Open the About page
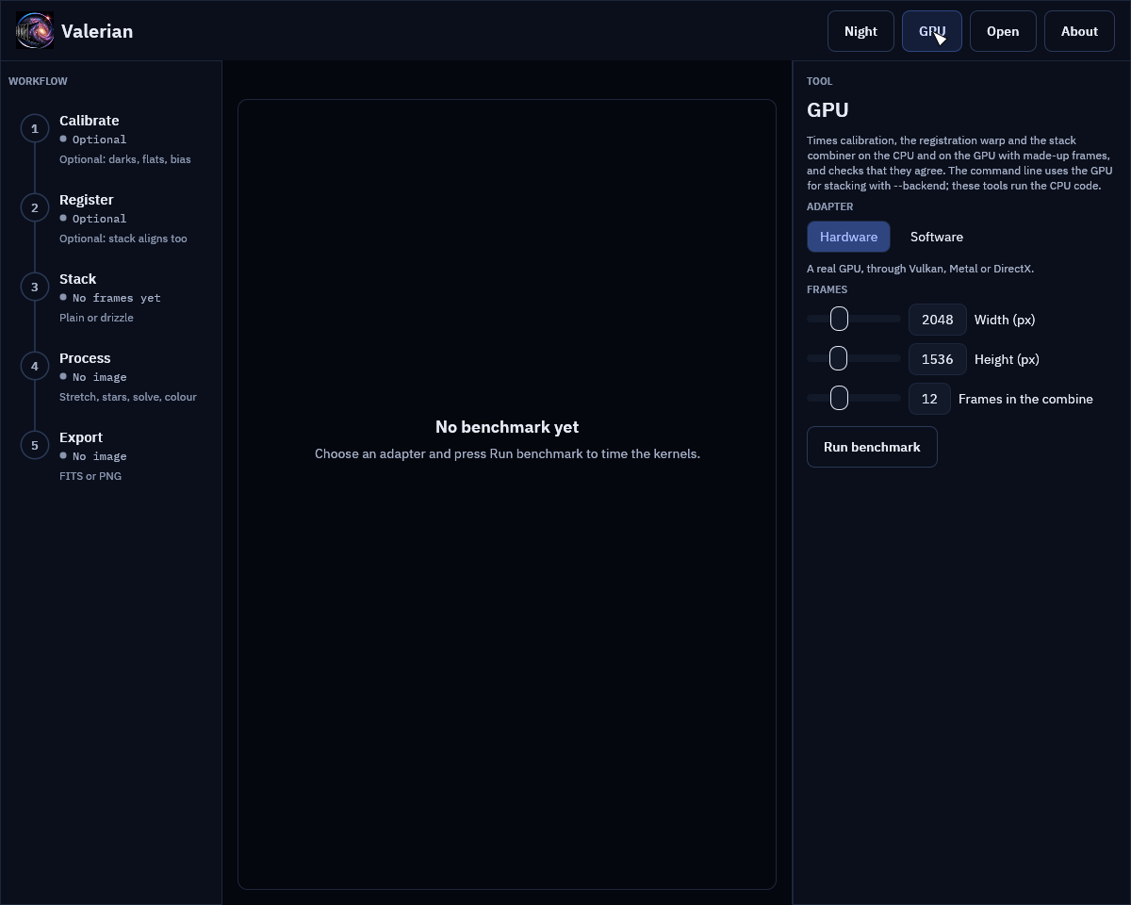The height and width of the screenshot is (905, 1131). [1079, 31]
